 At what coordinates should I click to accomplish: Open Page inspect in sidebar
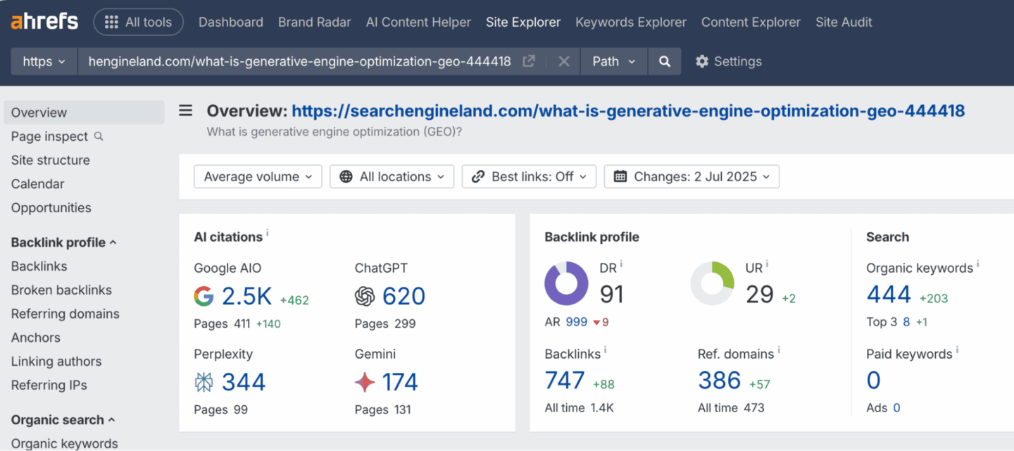coord(49,136)
